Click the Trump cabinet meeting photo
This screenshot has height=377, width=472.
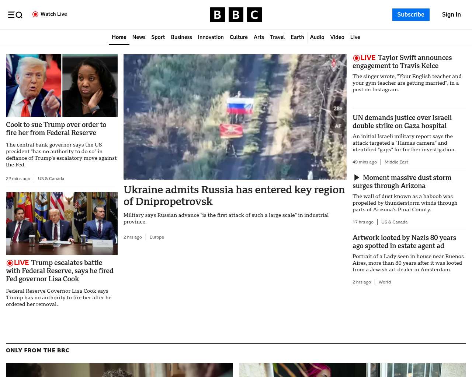point(62,223)
